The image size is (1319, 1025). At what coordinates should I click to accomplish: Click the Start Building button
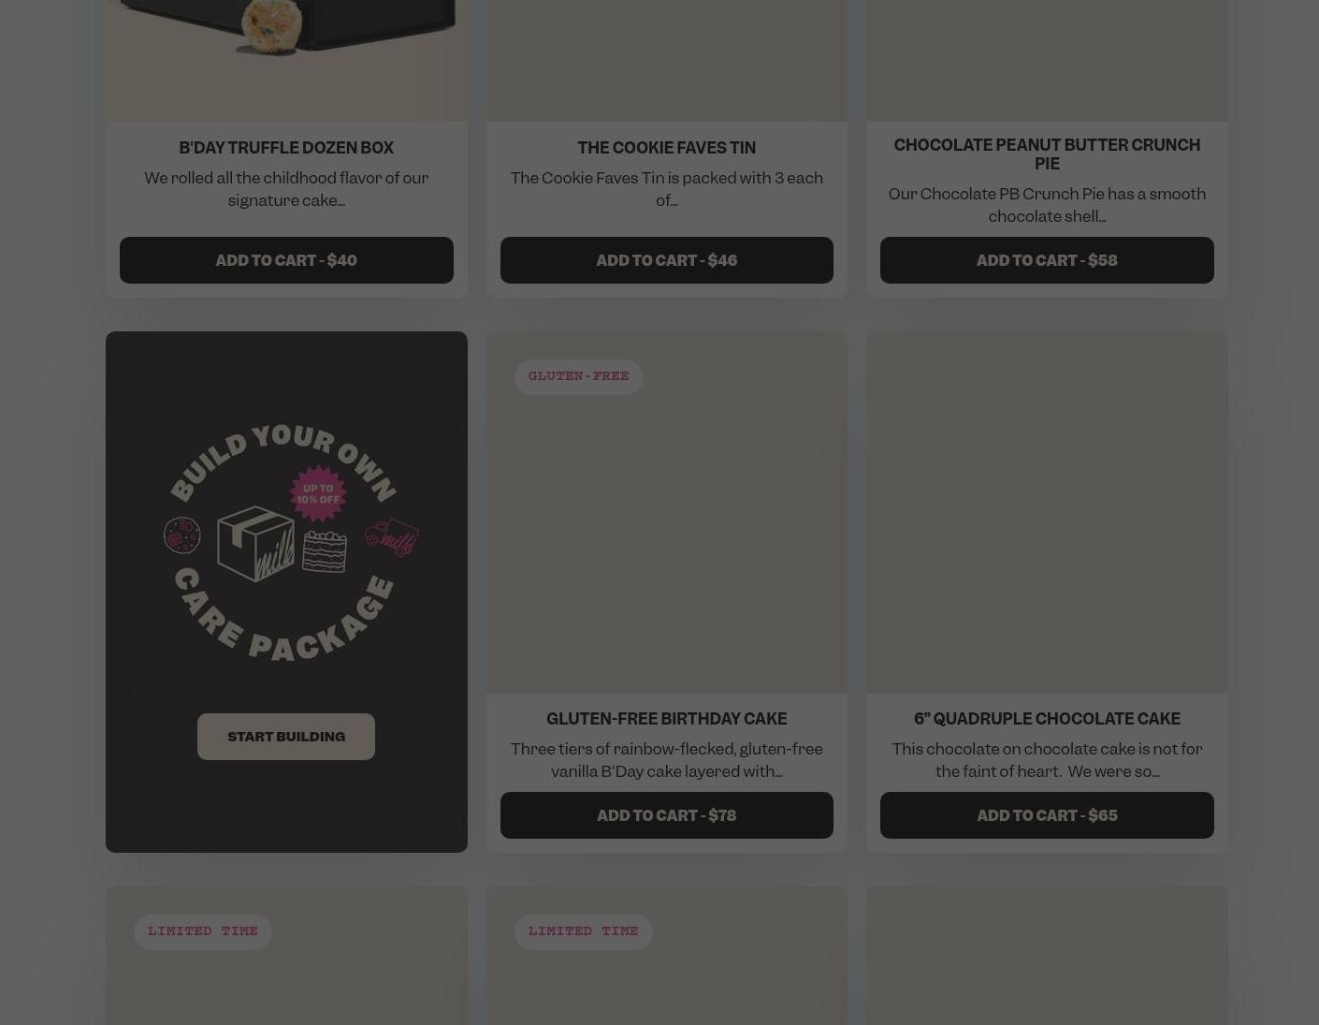tap(286, 737)
